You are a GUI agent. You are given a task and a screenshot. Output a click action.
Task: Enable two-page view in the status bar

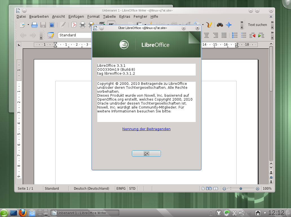click(209, 188)
